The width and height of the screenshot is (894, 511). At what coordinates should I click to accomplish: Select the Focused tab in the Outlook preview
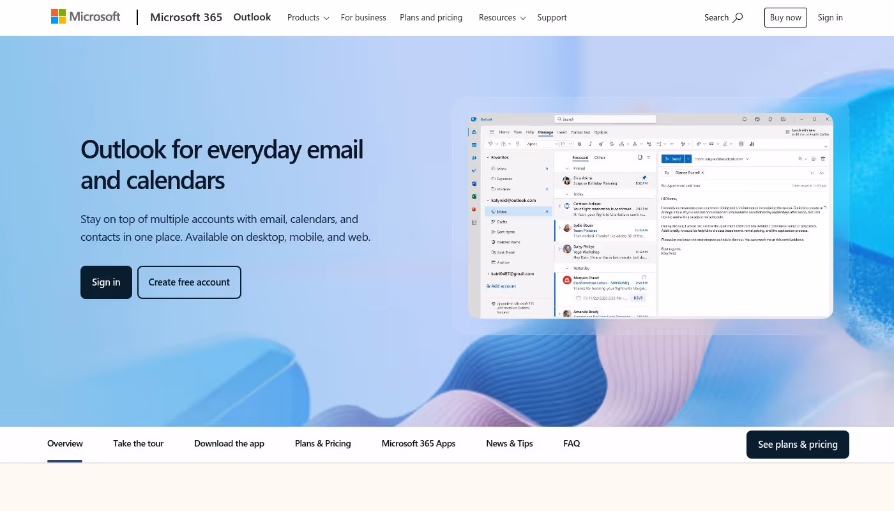(x=580, y=158)
